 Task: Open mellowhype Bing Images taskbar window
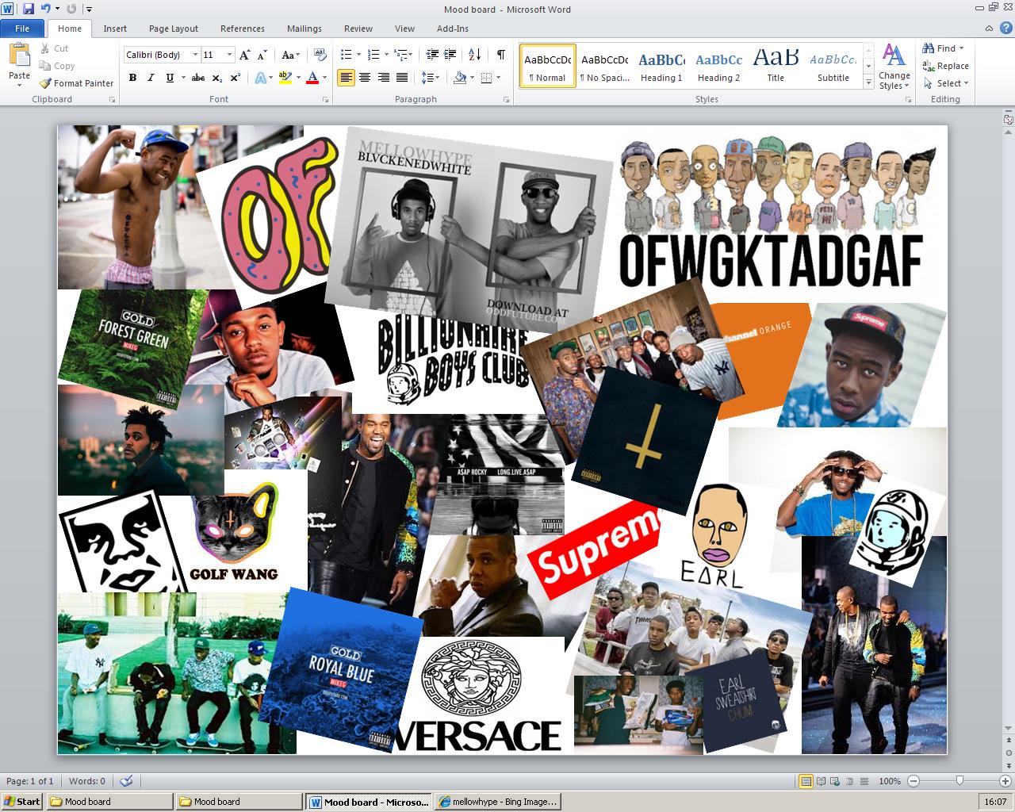click(x=498, y=801)
